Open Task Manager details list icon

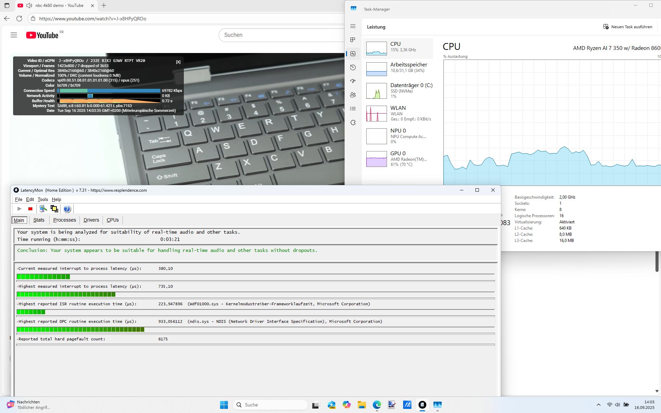[x=353, y=109]
